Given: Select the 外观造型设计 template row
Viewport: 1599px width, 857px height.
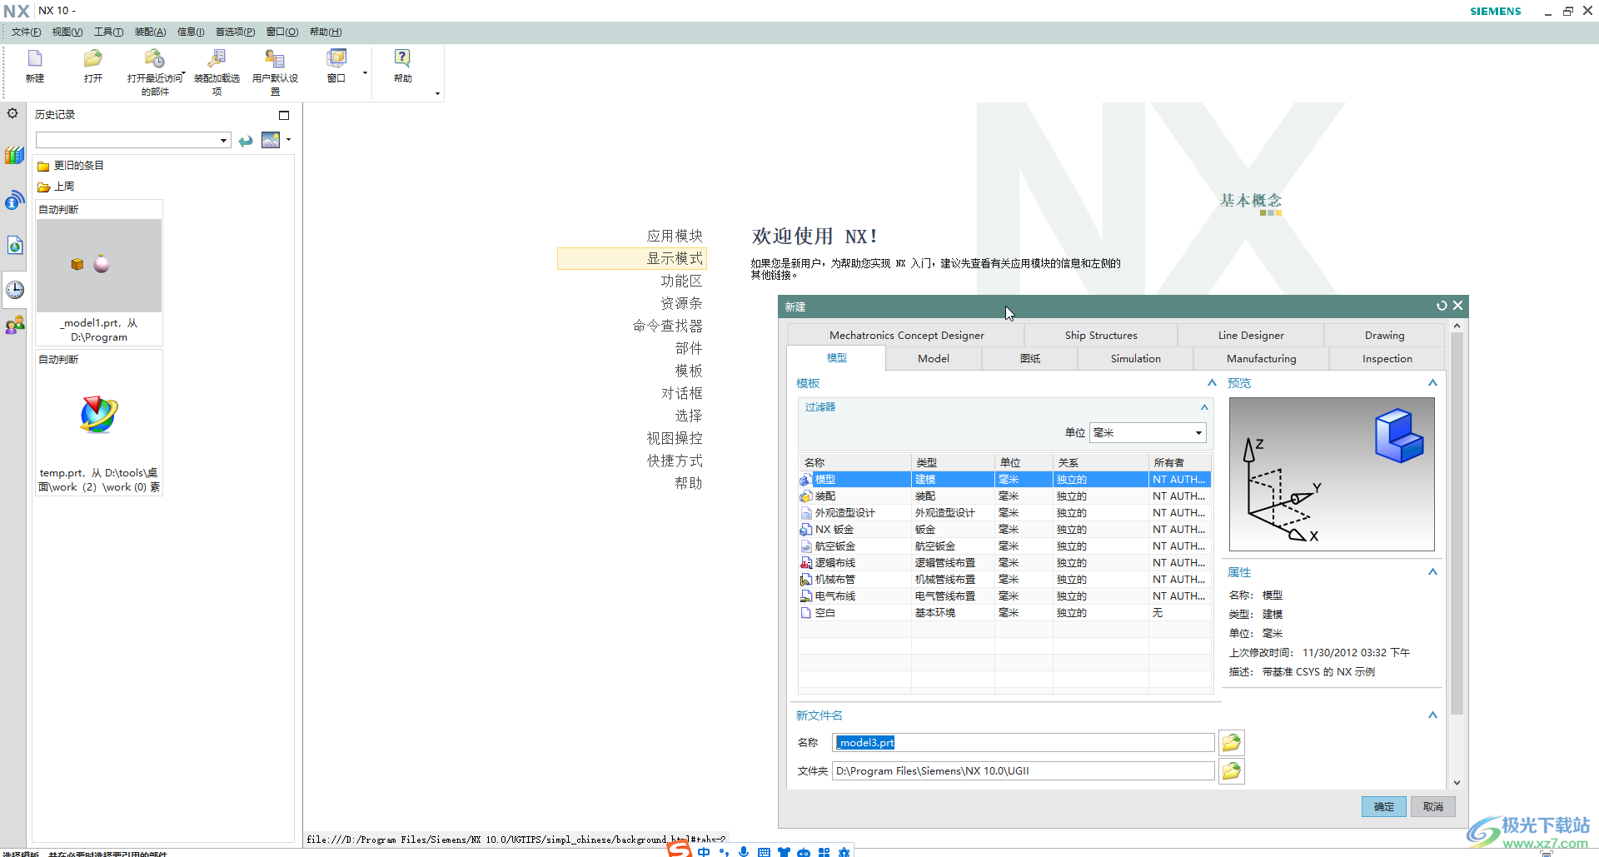Looking at the screenshot, I should [1004, 512].
